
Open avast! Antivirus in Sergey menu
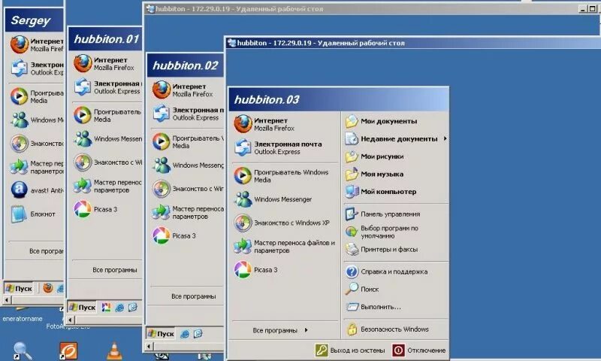[x=36, y=190]
